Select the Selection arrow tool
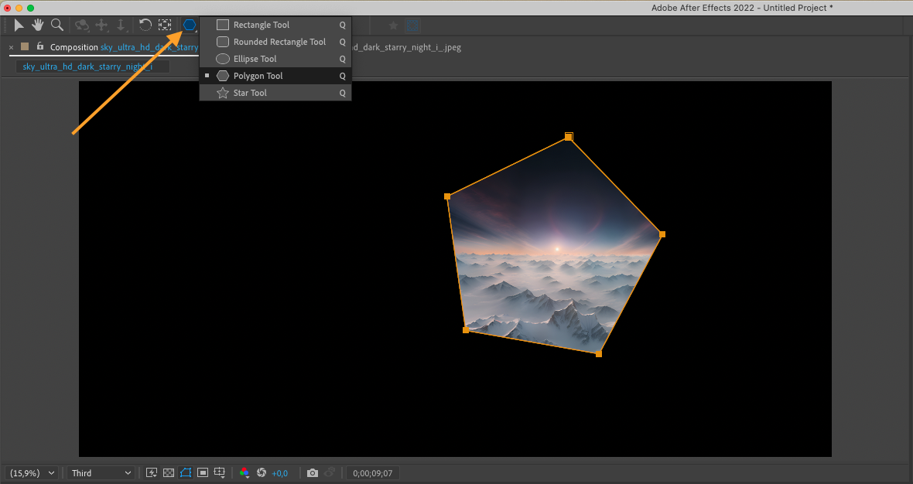This screenshot has width=913, height=484. point(19,26)
